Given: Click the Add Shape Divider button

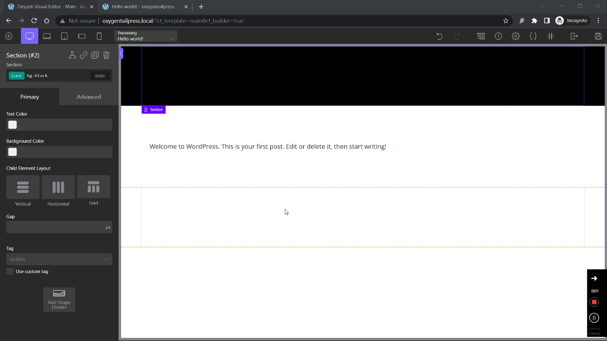Looking at the screenshot, I should pos(59,300).
